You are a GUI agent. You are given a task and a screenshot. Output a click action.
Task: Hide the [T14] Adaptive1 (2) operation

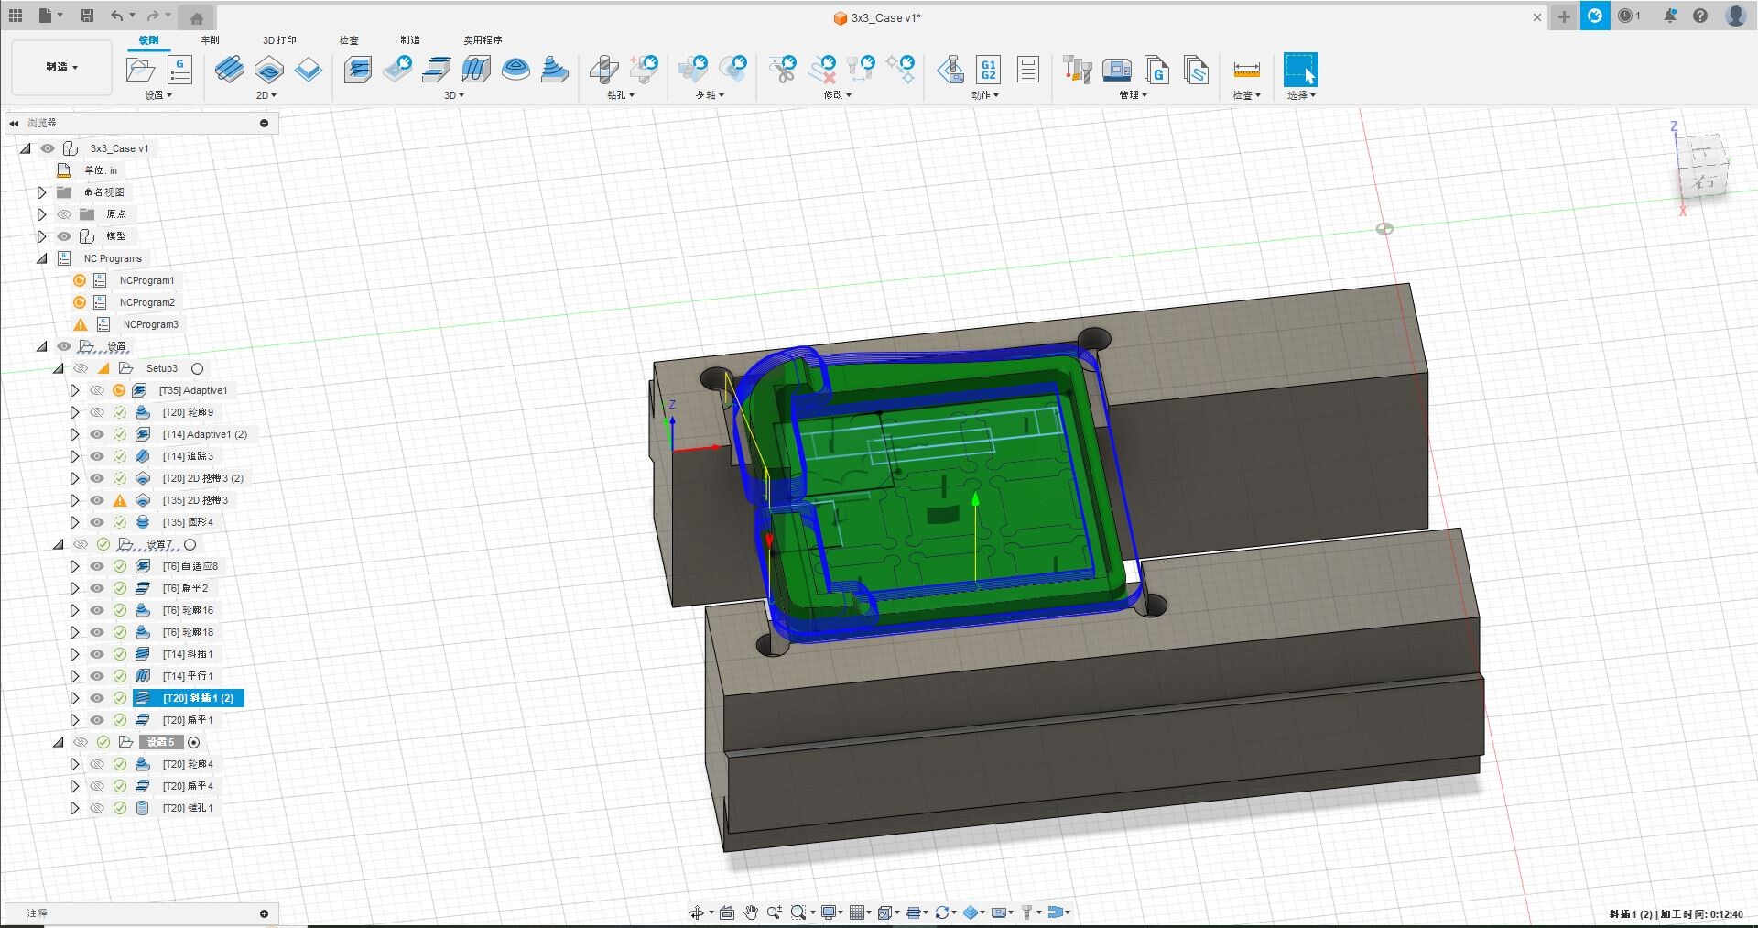(97, 434)
